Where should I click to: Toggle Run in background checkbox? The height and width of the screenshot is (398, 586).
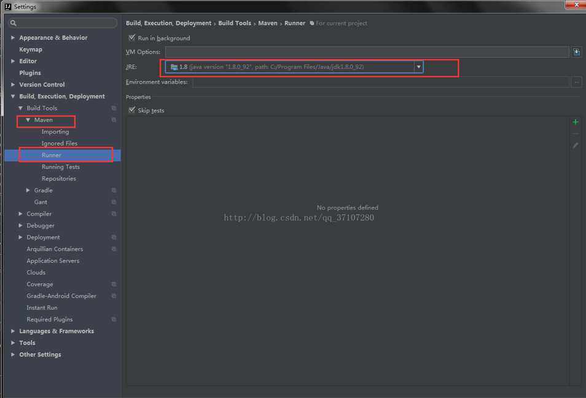click(131, 37)
